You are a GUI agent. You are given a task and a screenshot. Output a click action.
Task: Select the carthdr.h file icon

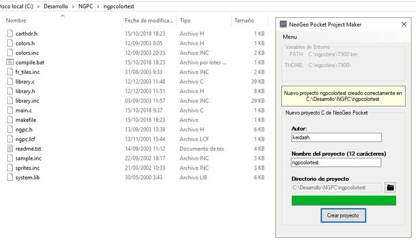tap(10, 34)
